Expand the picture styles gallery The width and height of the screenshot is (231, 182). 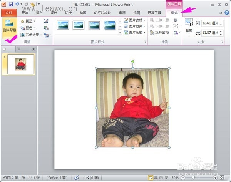click(x=120, y=32)
